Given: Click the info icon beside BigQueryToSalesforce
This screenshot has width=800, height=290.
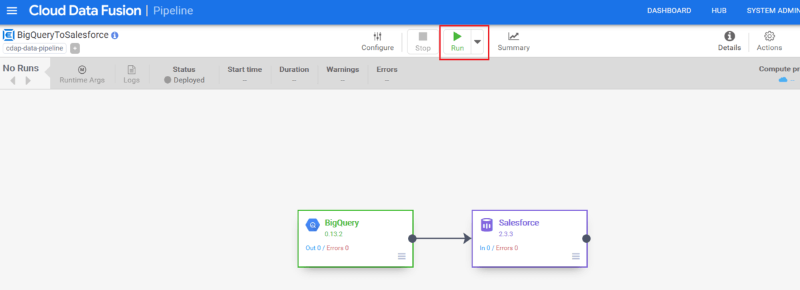Looking at the screenshot, I should pyautogui.click(x=115, y=35).
